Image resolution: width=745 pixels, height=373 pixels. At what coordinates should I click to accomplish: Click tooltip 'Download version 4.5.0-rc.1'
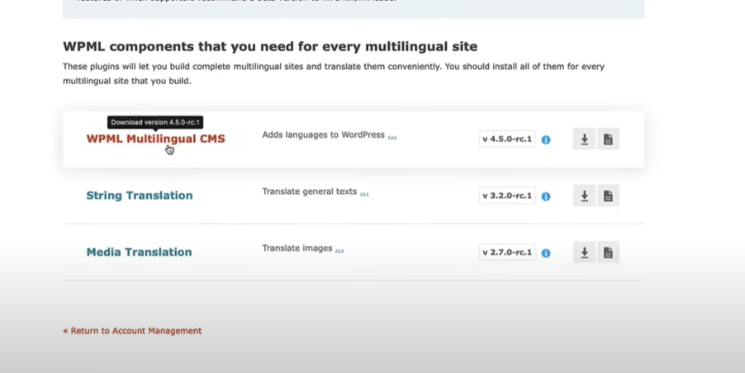155,122
